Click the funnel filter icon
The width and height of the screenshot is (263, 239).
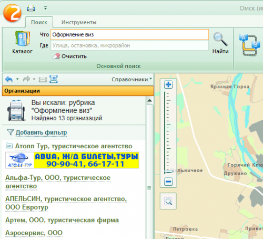(11, 132)
